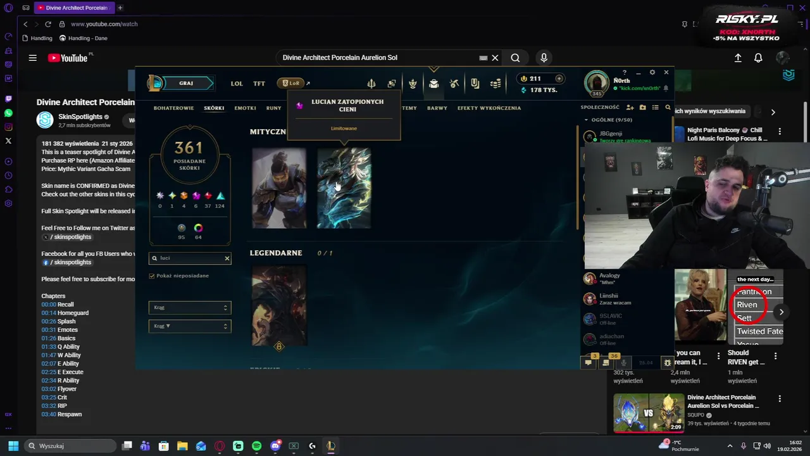Open the League client from the taskbar

click(330, 446)
